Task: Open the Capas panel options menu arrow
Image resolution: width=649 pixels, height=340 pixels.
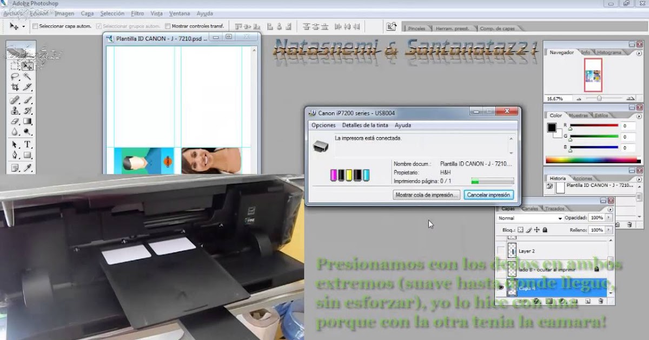Action: click(611, 209)
